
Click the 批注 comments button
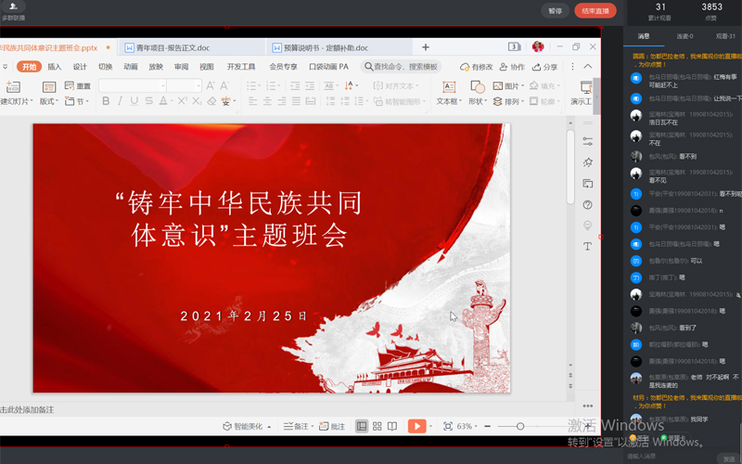[x=332, y=426]
